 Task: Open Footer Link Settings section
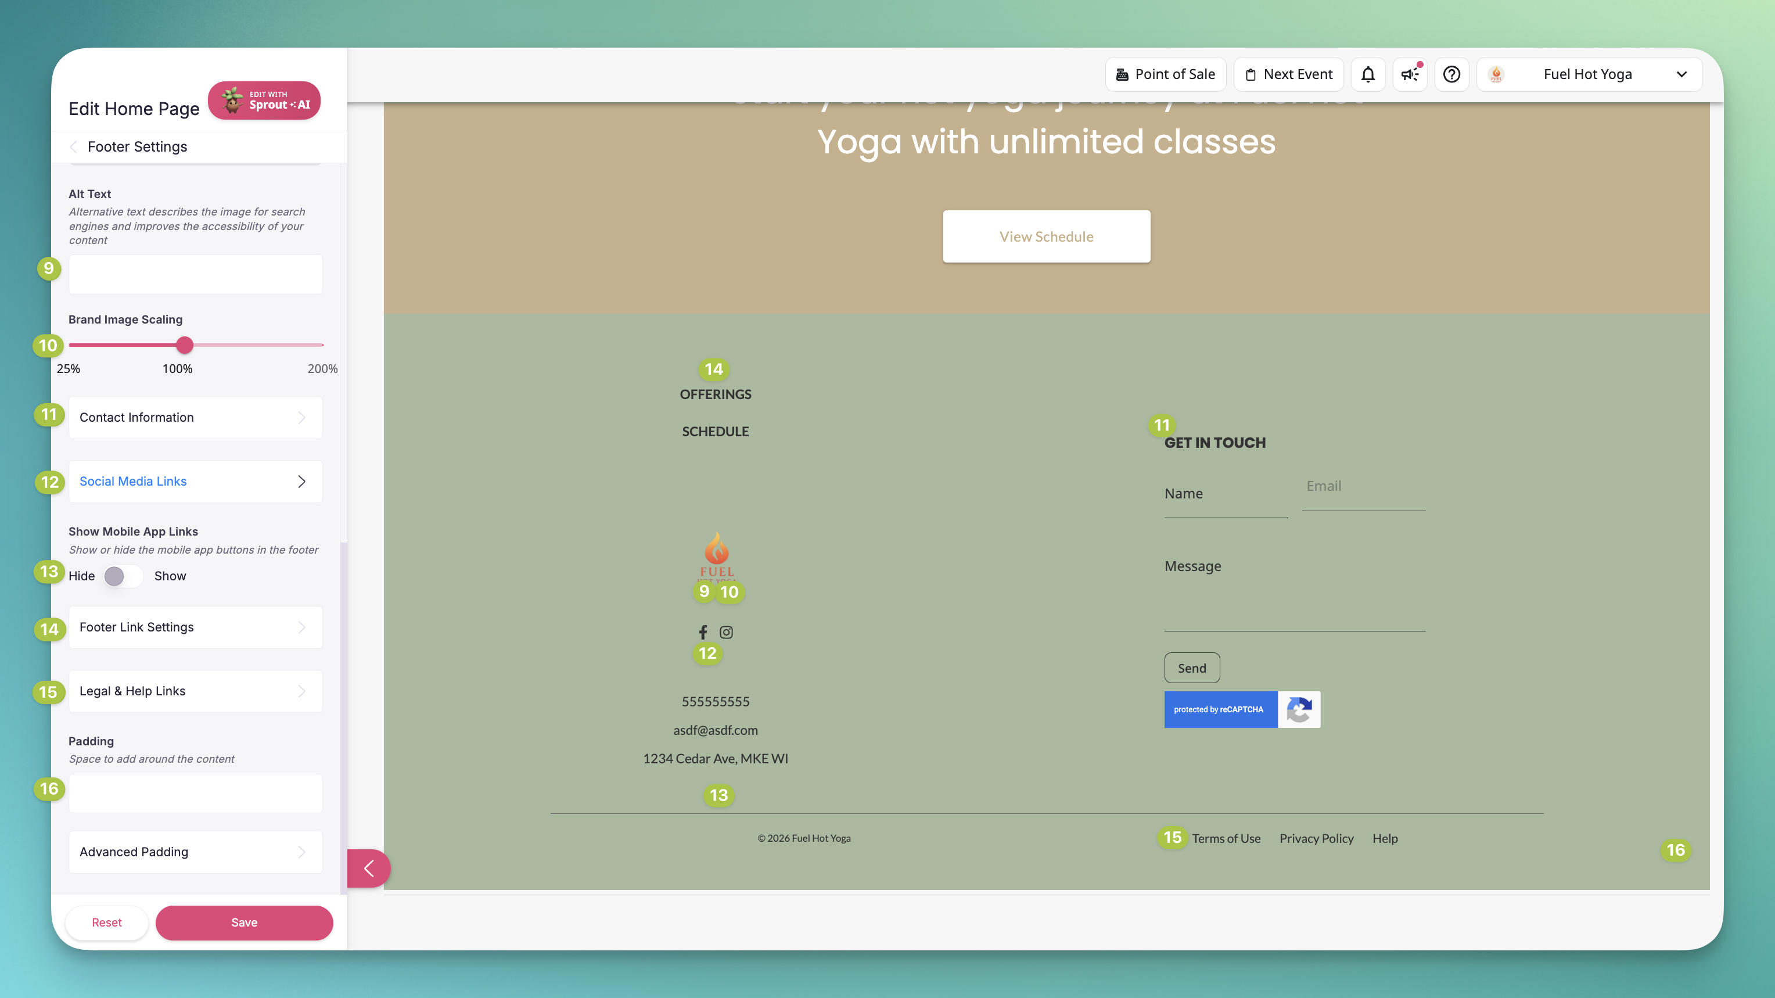196,627
